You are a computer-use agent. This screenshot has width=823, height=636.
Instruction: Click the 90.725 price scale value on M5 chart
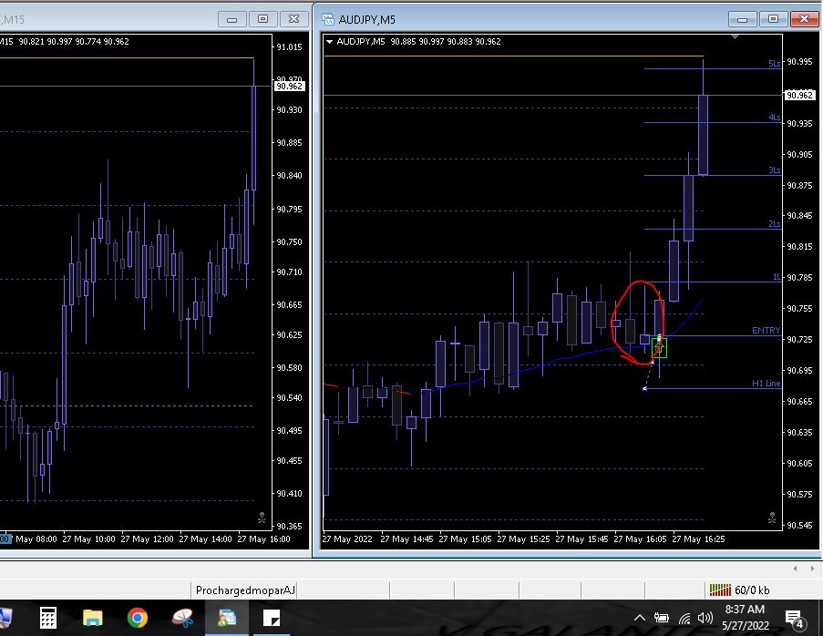point(799,340)
